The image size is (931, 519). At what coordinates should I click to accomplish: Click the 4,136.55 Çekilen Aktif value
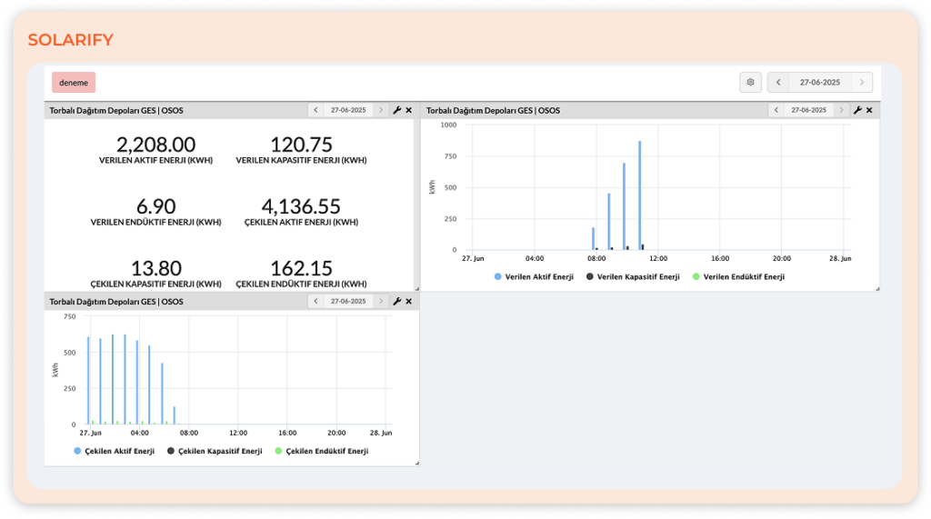pyautogui.click(x=301, y=206)
